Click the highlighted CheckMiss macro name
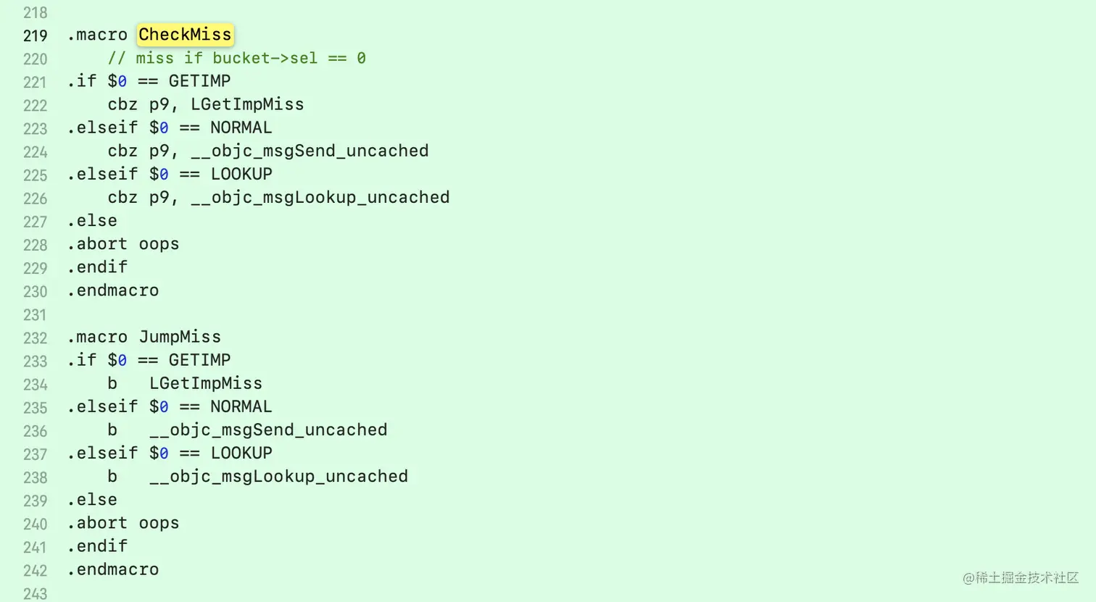The width and height of the screenshot is (1096, 602). (x=185, y=34)
